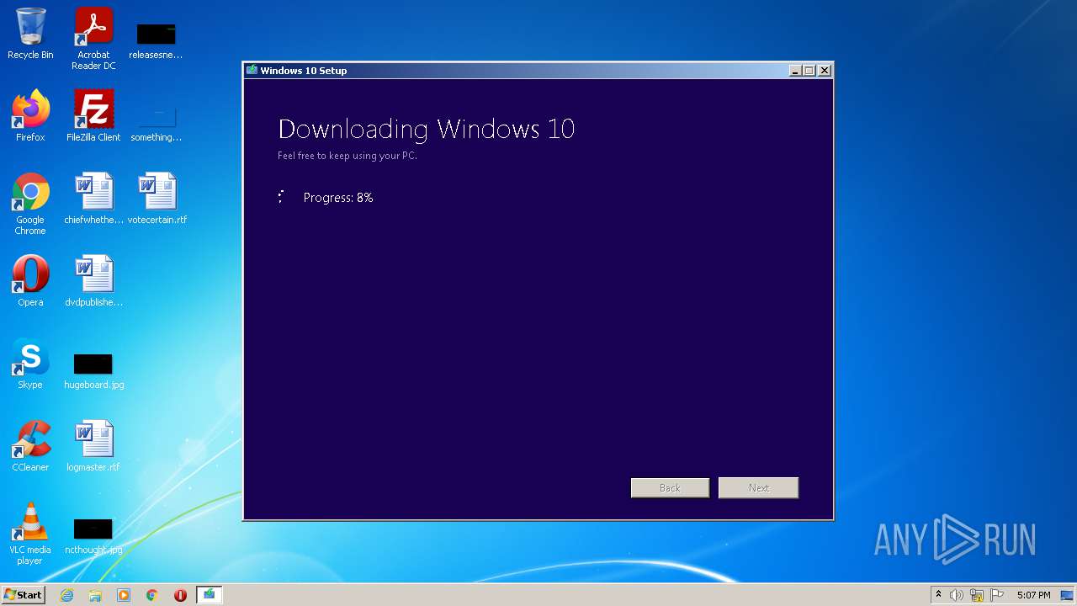Image resolution: width=1077 pixels, height=606 pixels.
Task: Maximize the Windows 10 Setup window
Action: [809, 71]
